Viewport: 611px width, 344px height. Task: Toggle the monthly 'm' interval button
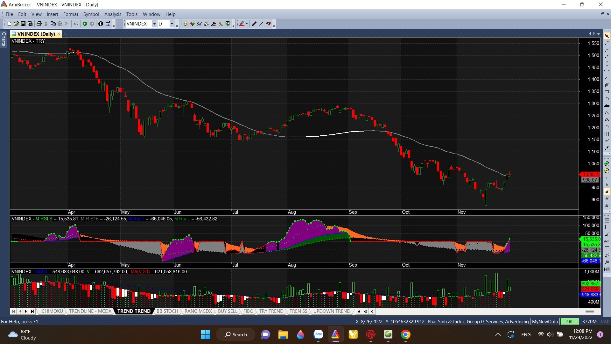[x=607, y=206]
